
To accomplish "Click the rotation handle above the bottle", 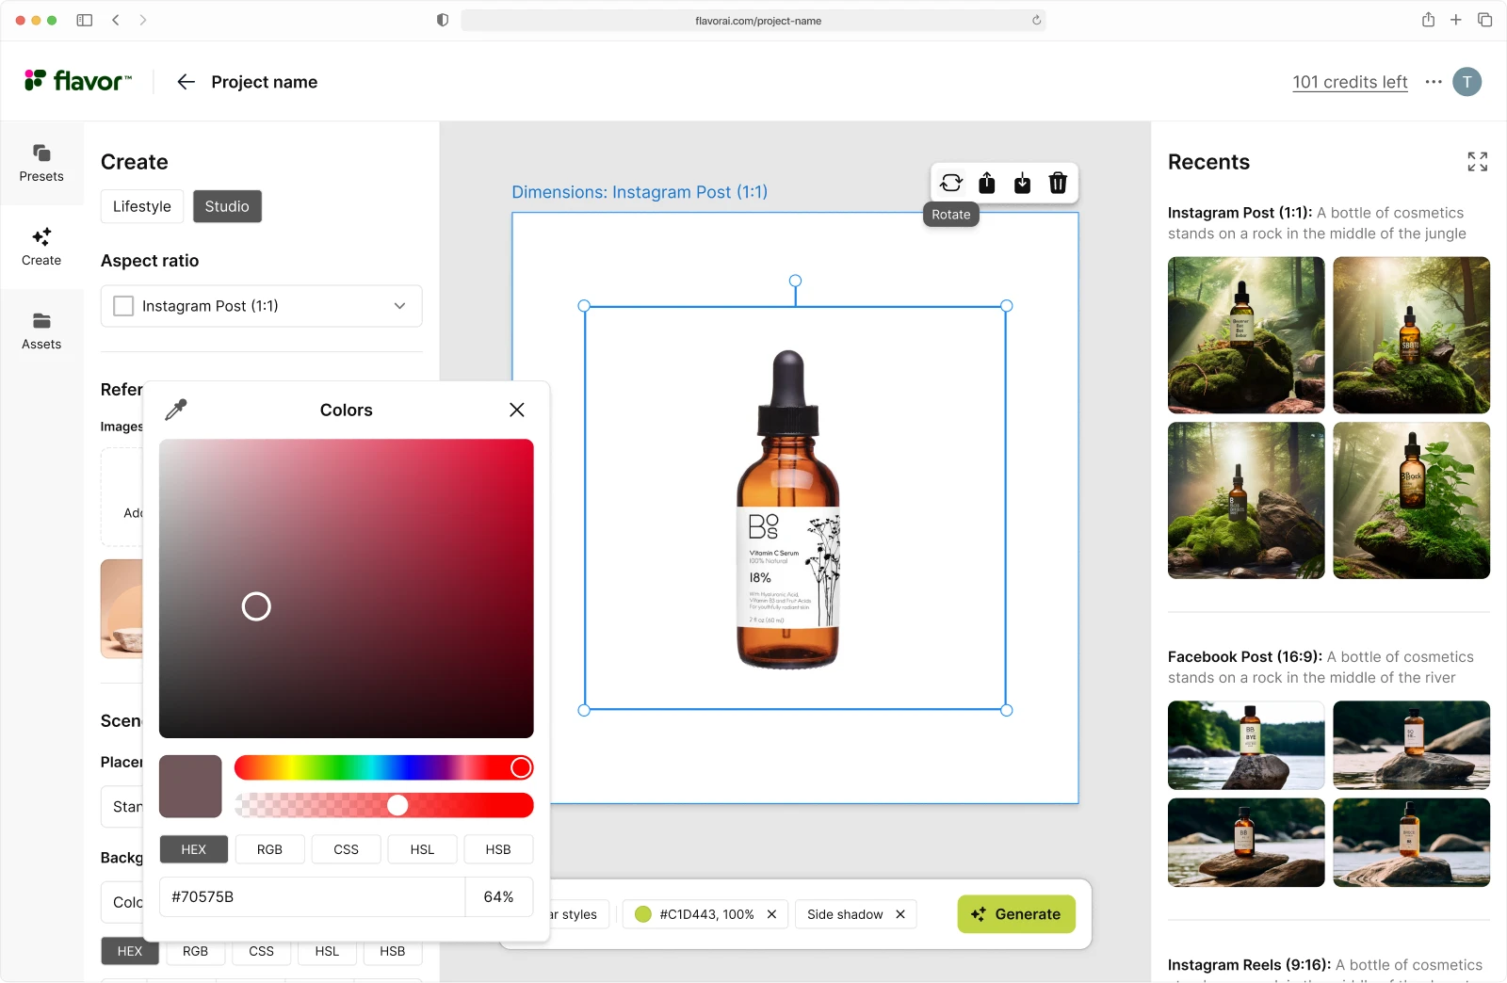I will coord(795,281).
